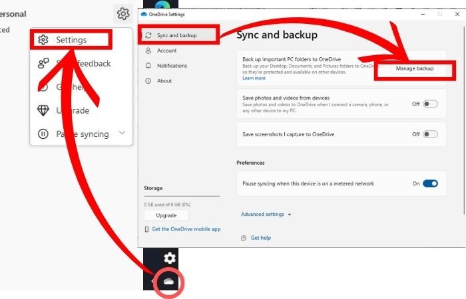The image size is (466, 299).
Task: Click the '0 GB used of 6 GB' text
Action: (167, 205)
